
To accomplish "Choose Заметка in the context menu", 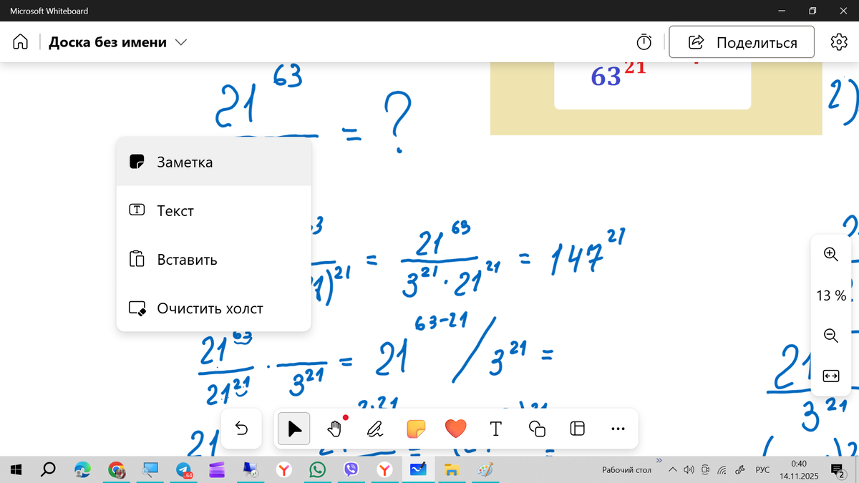I will [x=213, y=162].
